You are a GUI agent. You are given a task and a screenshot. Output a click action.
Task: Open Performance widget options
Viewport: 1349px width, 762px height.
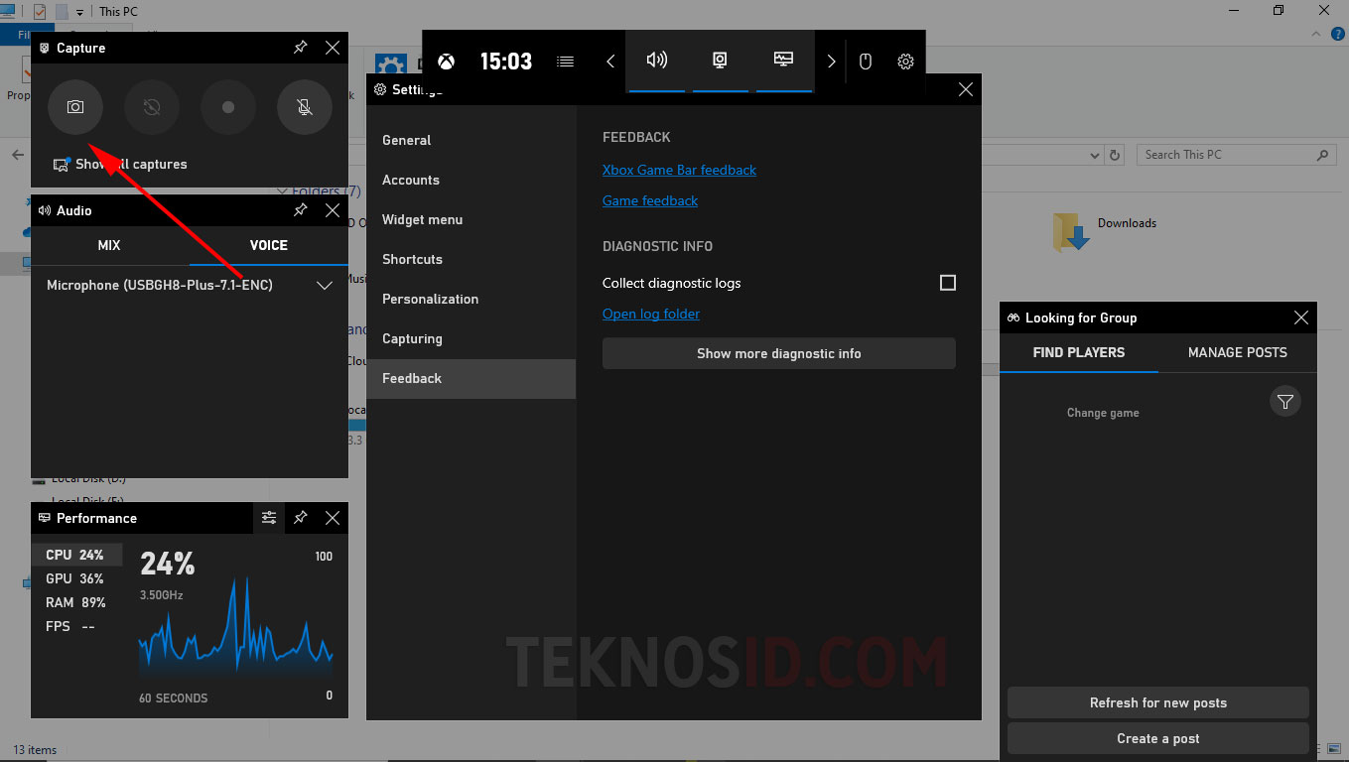pyautogui.click(x=269, y=518)
